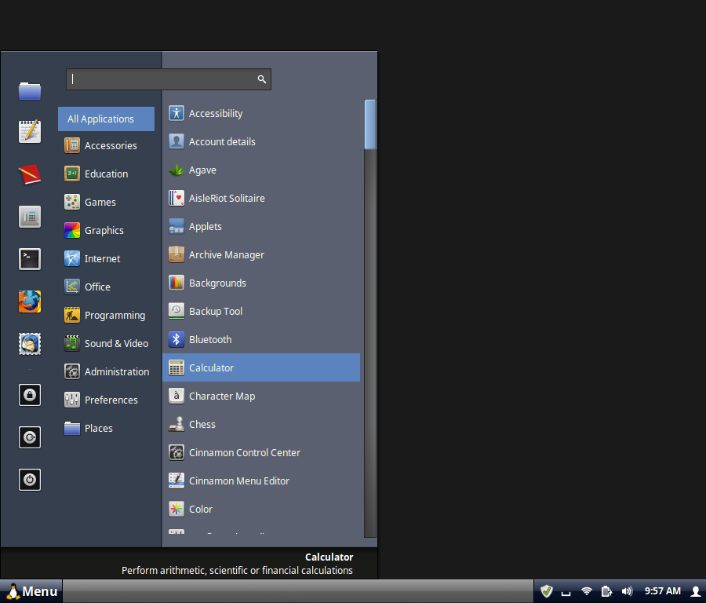Click the Character Map icon
The image size is (706, 603).
click(x=176, y=396)
